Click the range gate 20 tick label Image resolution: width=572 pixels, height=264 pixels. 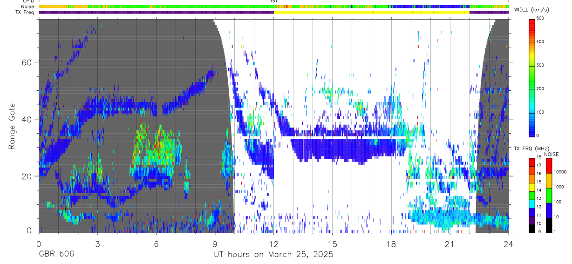coord(27,176)
